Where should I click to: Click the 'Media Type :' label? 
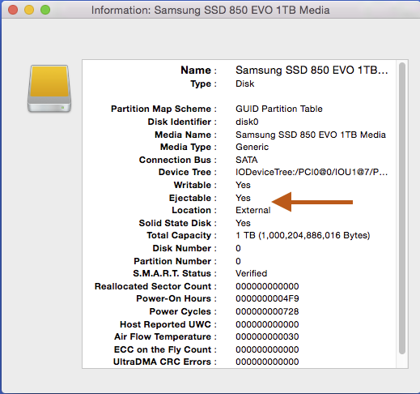pos(189,147)
